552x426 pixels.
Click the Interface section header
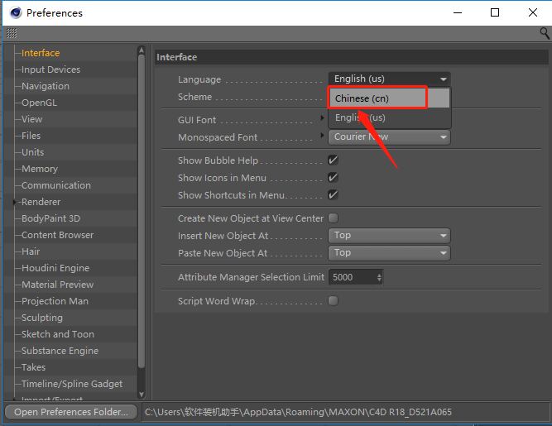[x=352, y=57]
